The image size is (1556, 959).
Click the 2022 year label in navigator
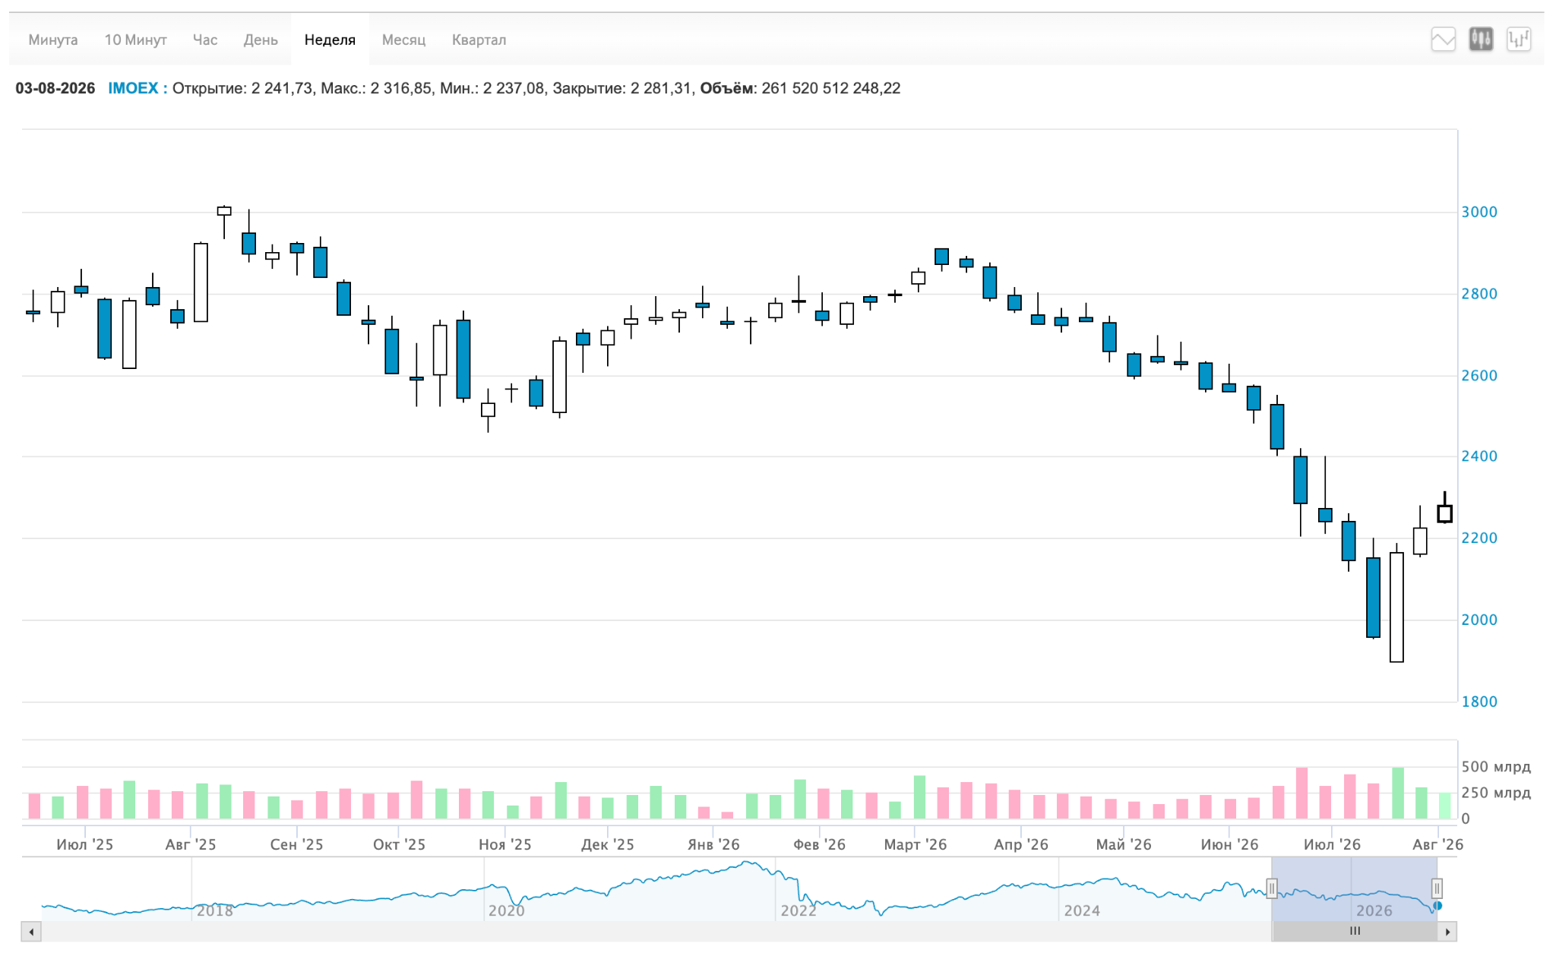[799, 910]
